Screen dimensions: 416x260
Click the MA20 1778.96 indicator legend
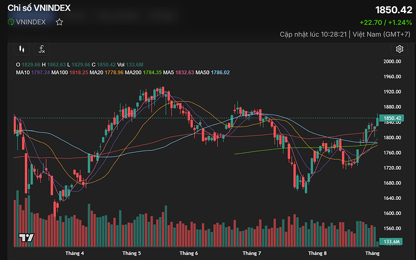106,73
